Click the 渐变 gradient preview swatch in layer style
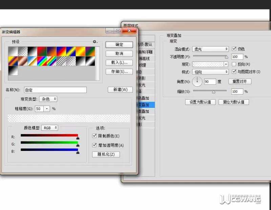The height and width of the screenshot is (210, 271). point(208,64)
